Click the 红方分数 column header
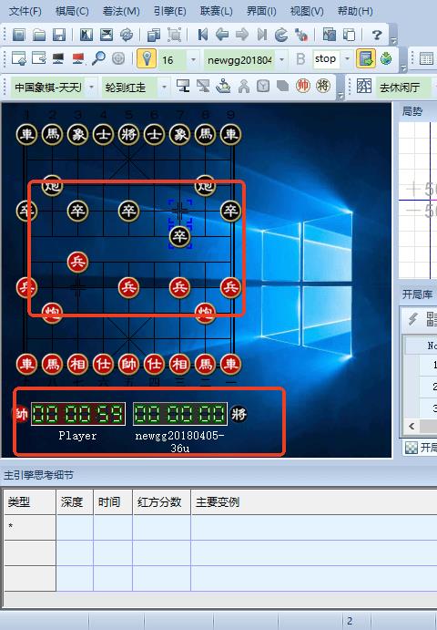This screenshot has height=630, width=437. [x=161, y=502]
